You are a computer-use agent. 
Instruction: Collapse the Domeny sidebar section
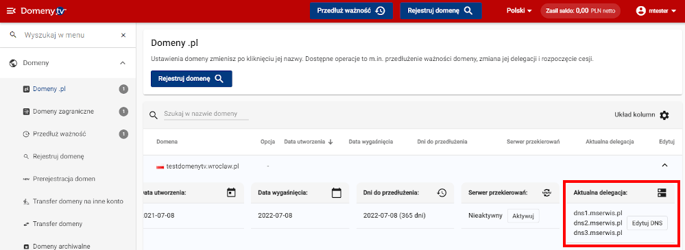pyautogui.click(x=123, y=63)
